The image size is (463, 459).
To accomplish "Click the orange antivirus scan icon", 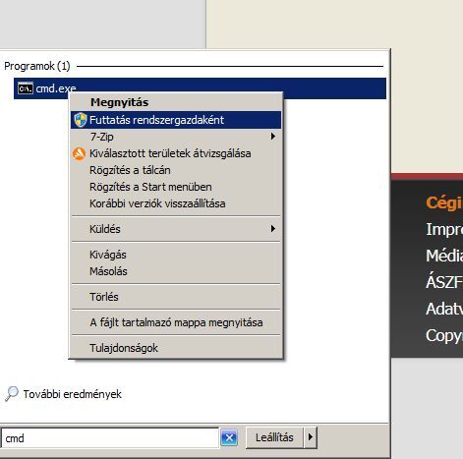I will click(79, 153).
